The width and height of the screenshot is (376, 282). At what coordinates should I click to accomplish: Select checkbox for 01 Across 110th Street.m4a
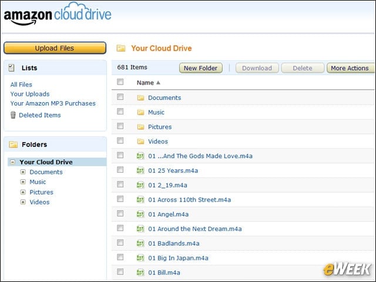point(120,199)
